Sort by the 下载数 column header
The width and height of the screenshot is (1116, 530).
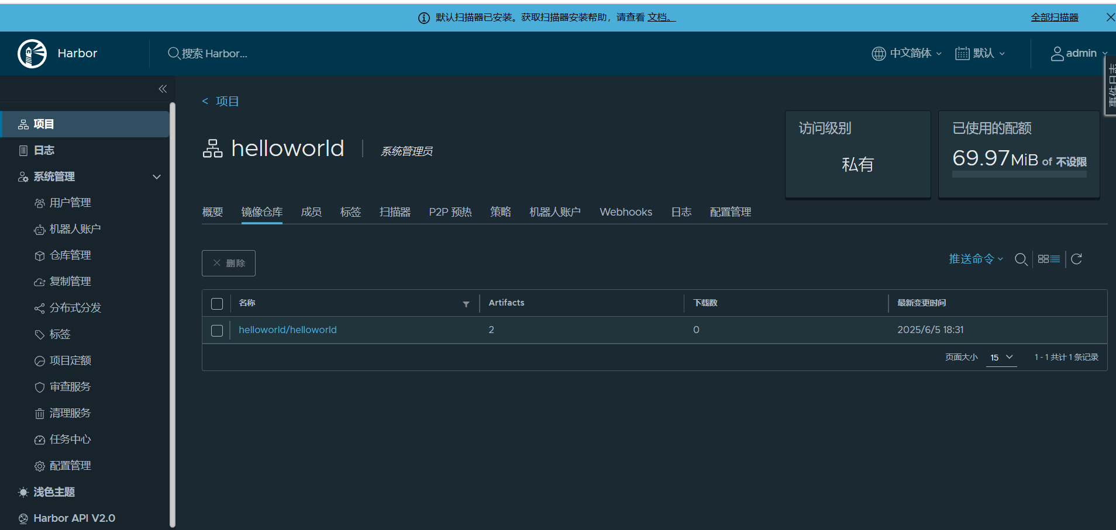(705, 303)
